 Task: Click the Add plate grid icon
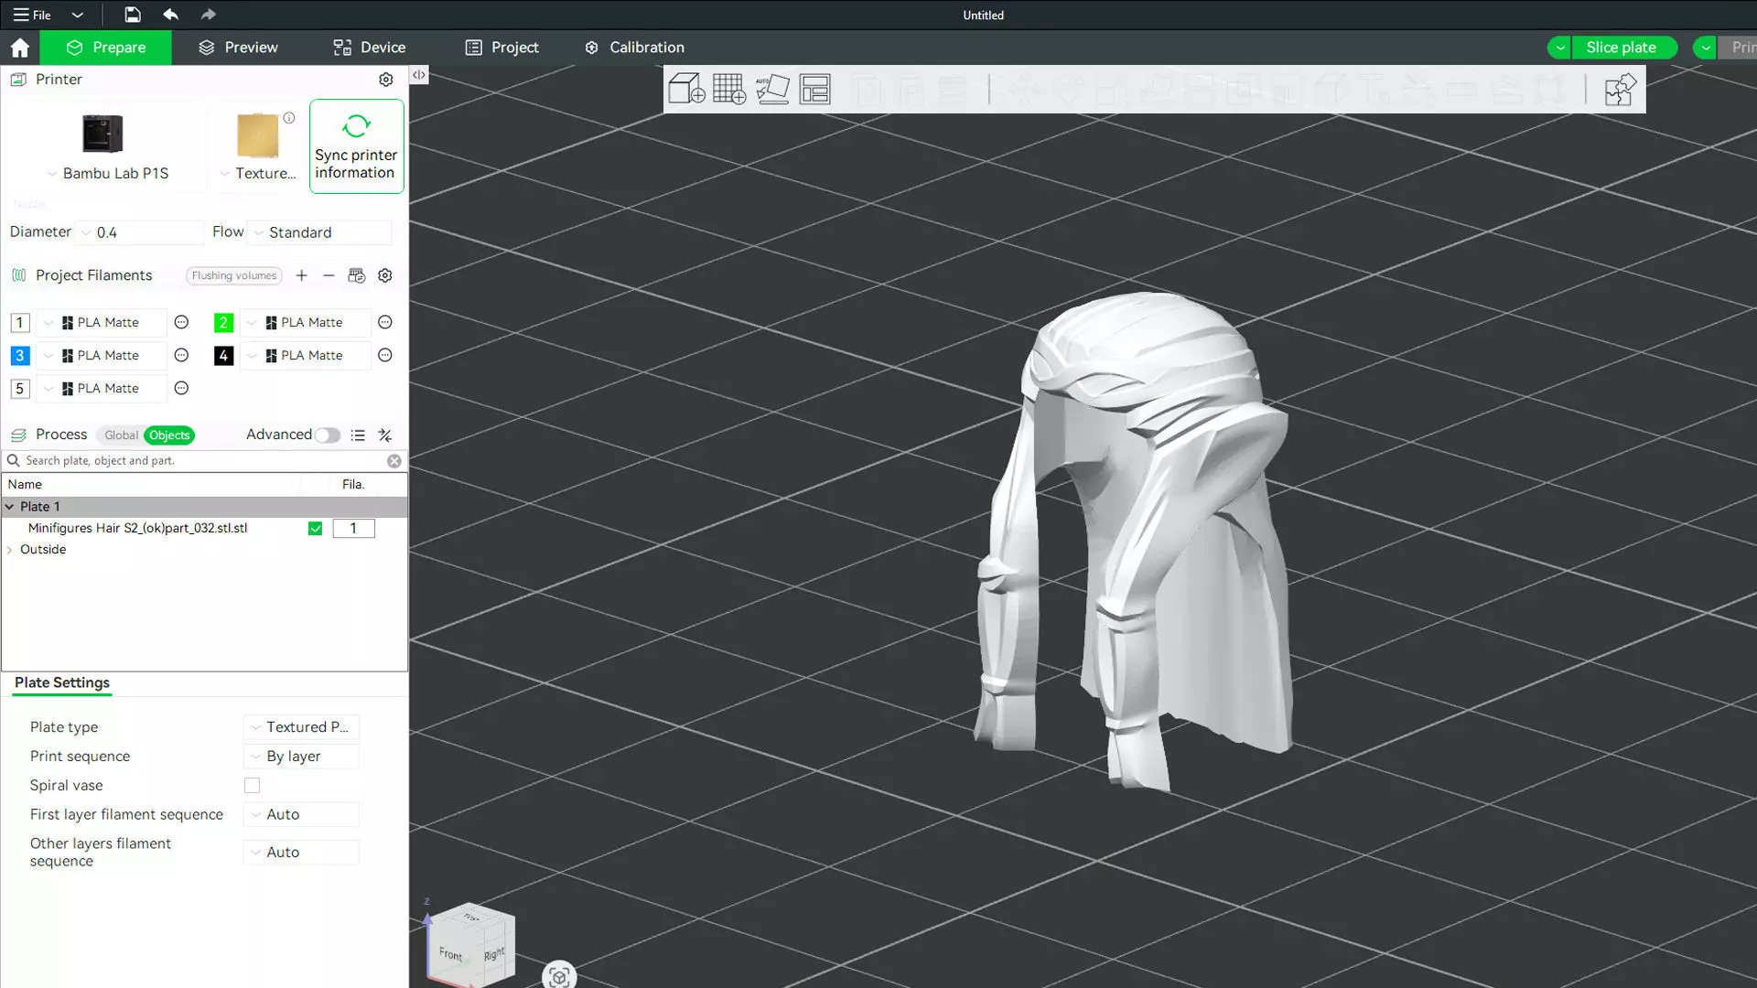click(729, 89)
